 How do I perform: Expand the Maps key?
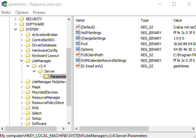pyautogui.click(x=21, y=87)
